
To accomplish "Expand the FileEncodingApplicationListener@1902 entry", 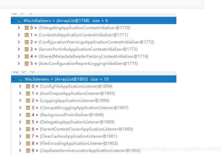I will click(20, 143).
